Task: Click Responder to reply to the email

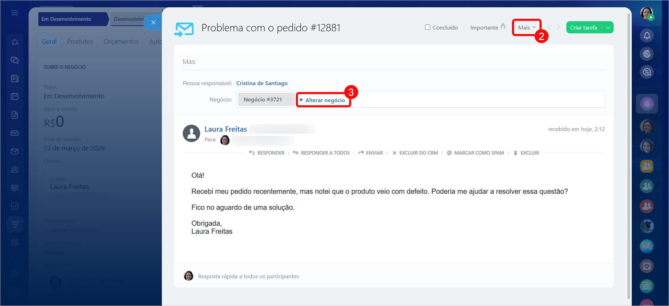Action: tap(267, 153)
